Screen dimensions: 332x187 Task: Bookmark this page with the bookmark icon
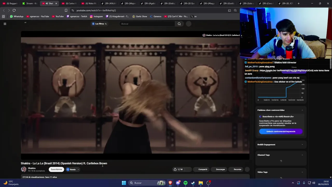pos(66,10)
